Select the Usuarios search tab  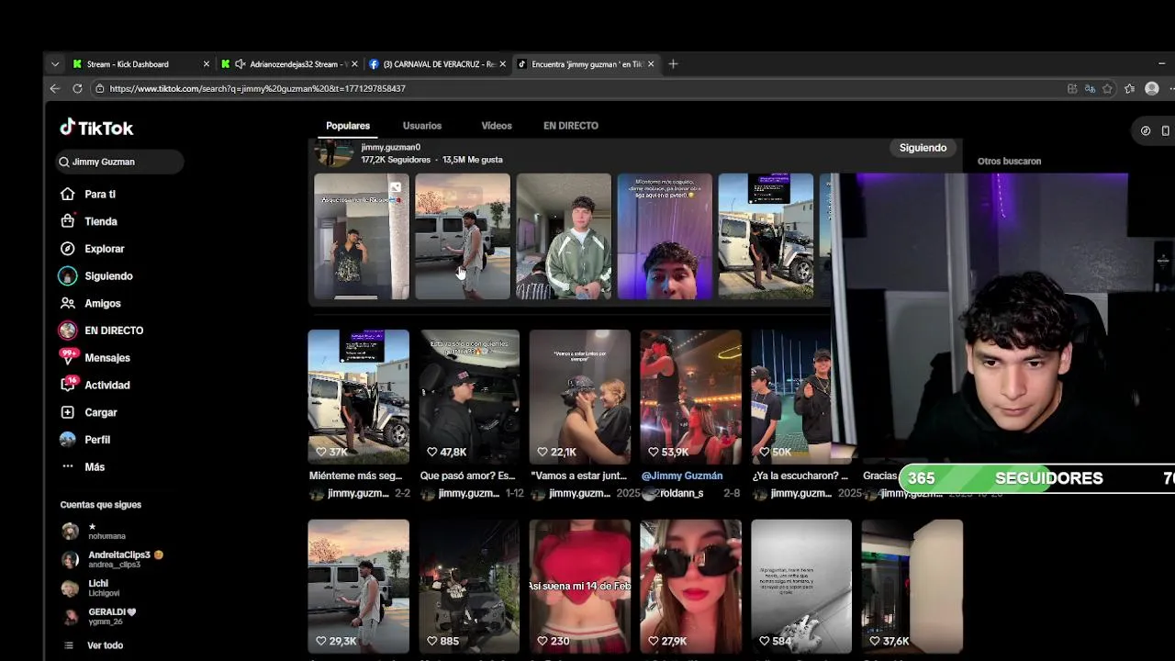(422, 126)
